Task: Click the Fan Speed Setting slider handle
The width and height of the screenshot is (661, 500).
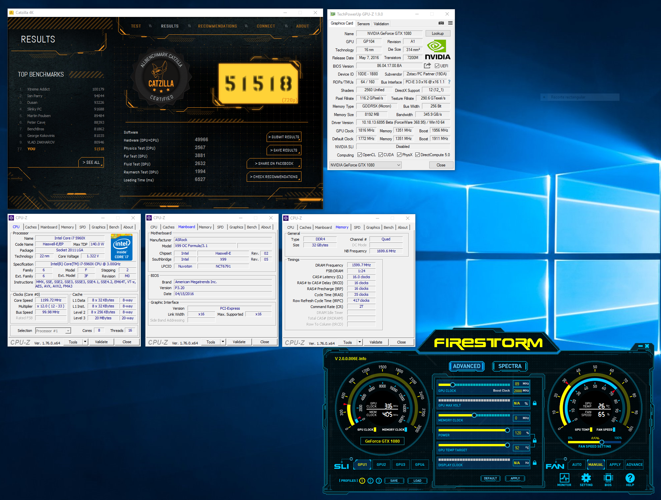Action: 602,442
